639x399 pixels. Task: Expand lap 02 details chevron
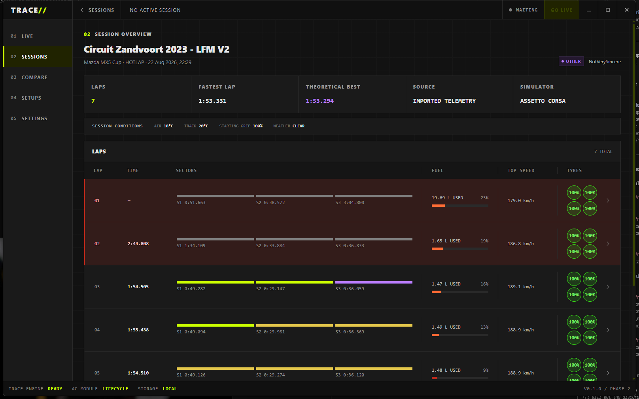click(x=608, y=244)
